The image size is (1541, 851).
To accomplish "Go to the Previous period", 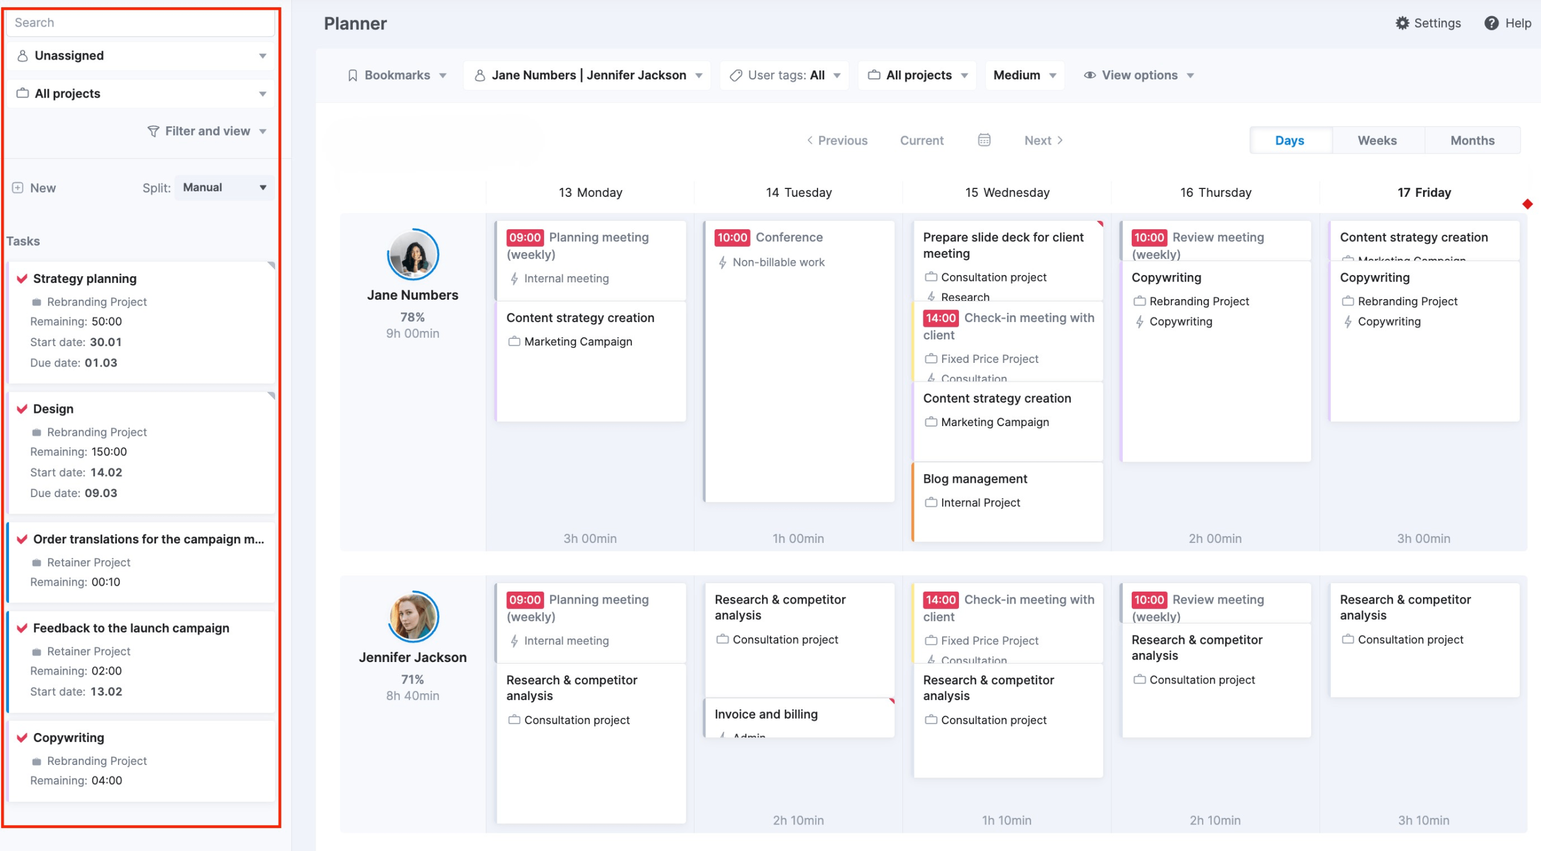I will [x=837, y=140].
